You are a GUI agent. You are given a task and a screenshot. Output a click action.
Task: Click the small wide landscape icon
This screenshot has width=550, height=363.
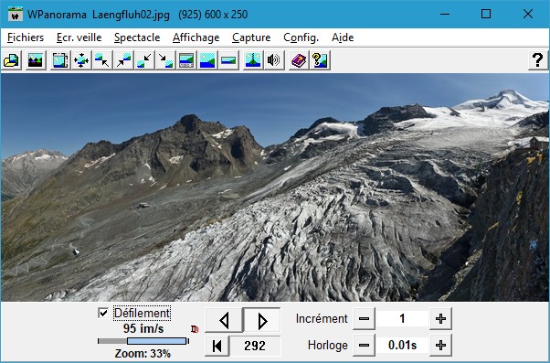pyautogui.click(x=228, y=60)
